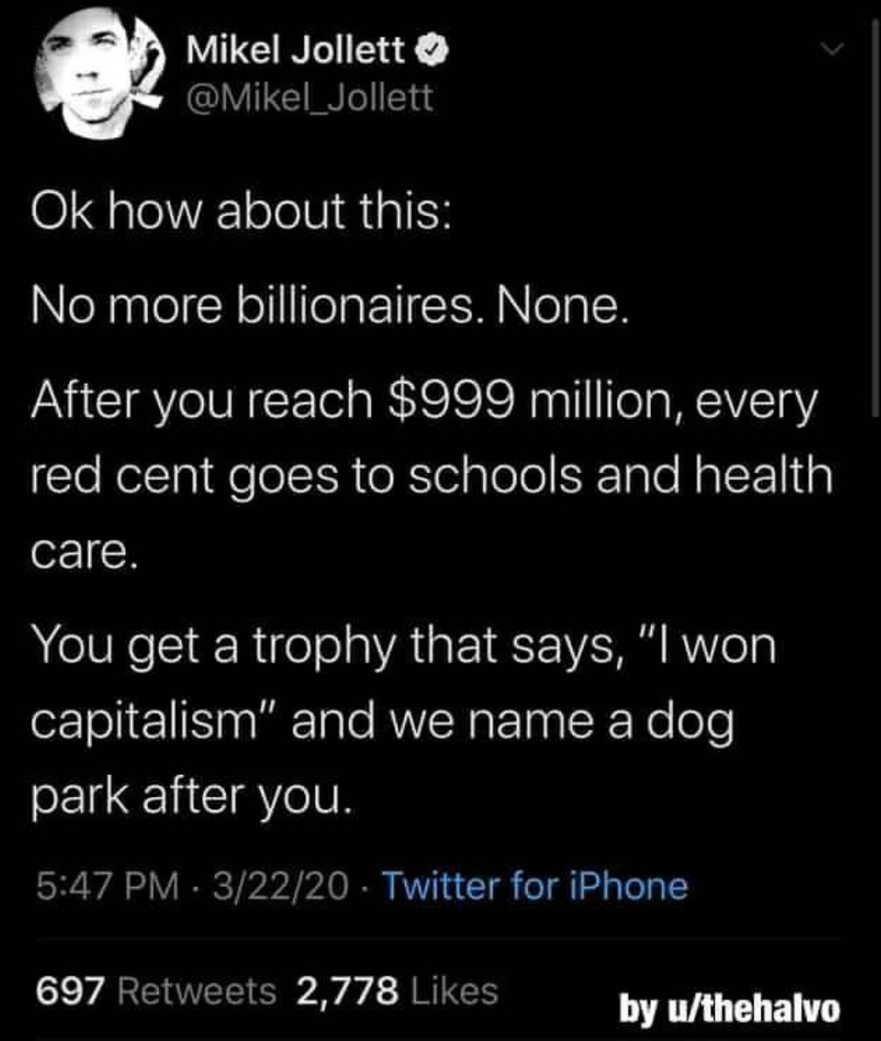View the 2,778 Likes list
This screenshot has width=881, height=1041.
click(x=398, y=991)
